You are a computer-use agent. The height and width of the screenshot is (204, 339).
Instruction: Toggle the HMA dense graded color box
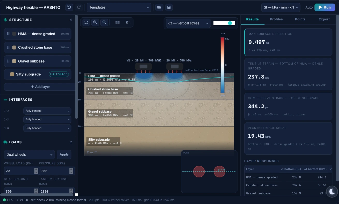[14, 34]
